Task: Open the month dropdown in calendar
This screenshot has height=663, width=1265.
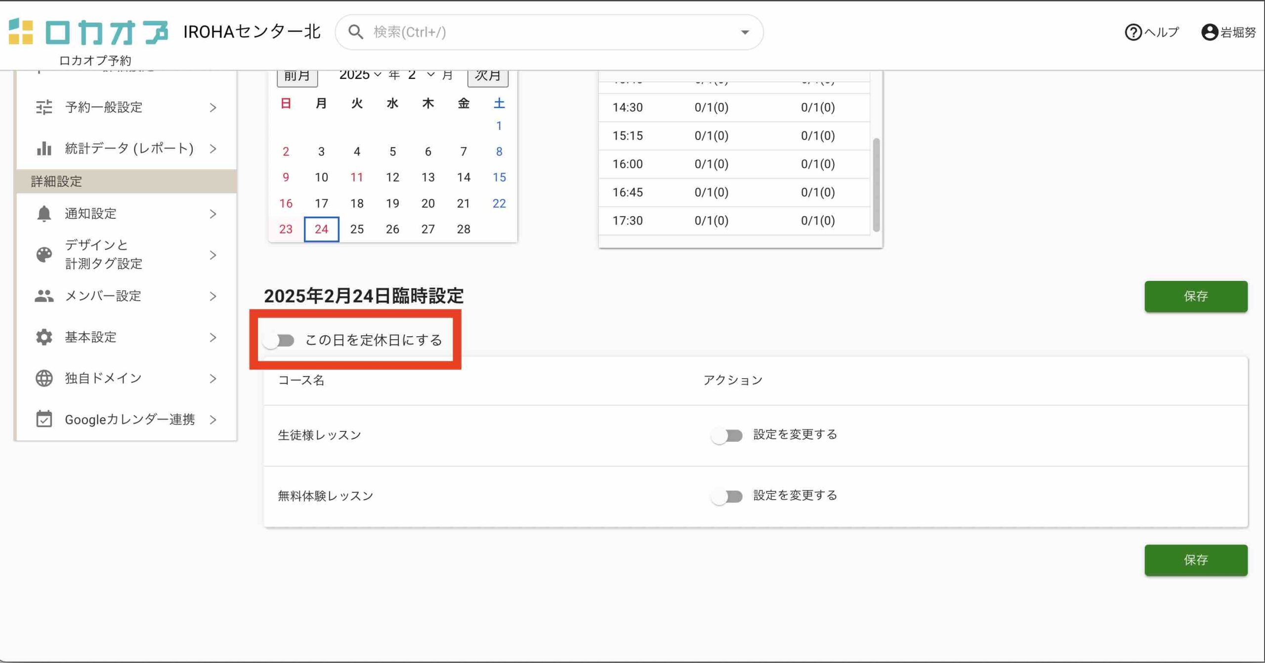Action: (x=421, y=75)
